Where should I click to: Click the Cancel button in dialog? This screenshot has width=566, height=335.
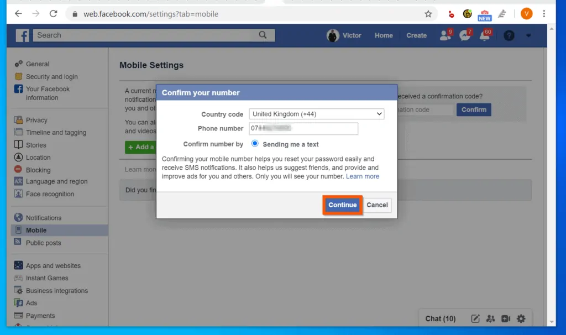(377, 205)
